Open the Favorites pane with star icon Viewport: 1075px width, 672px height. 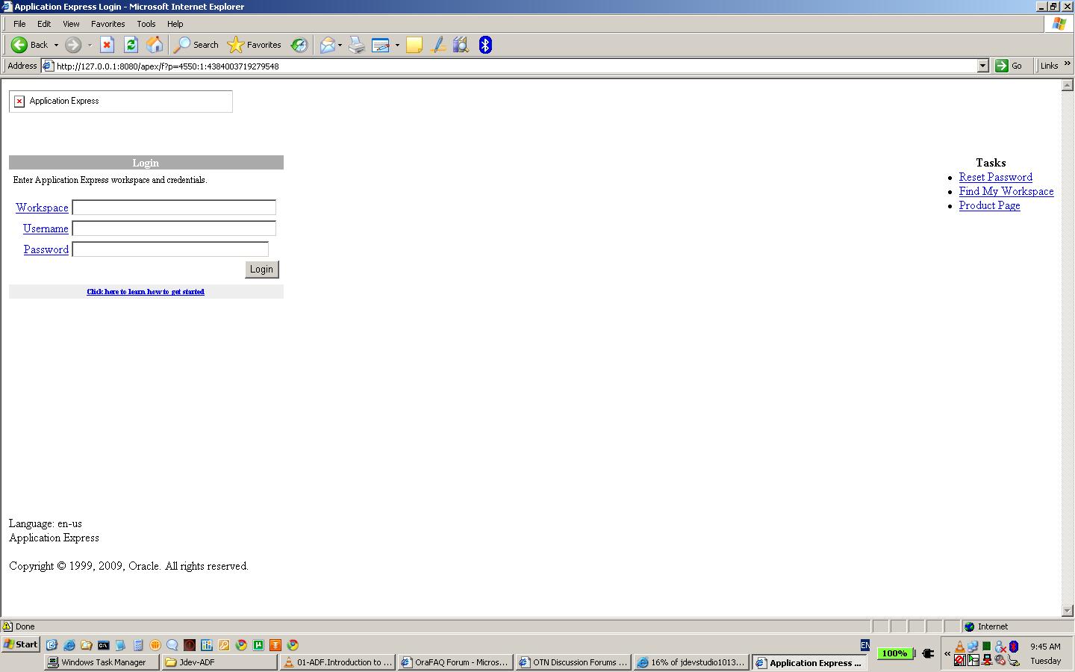(255, 45)
